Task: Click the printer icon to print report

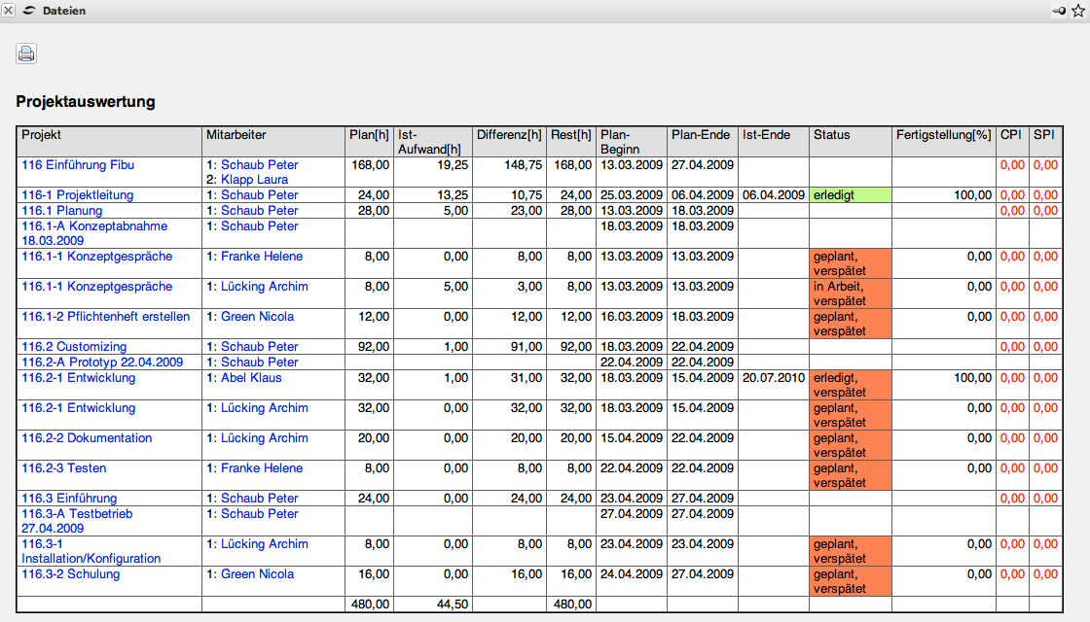Action: [26, 53]
